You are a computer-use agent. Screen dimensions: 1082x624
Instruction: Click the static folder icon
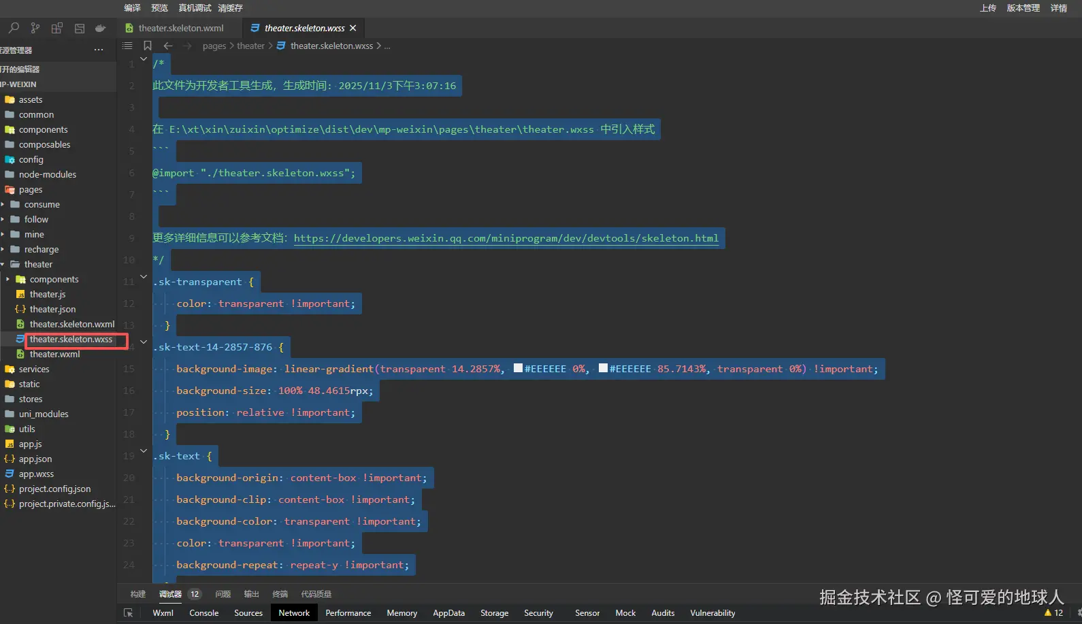click(10, 384)
